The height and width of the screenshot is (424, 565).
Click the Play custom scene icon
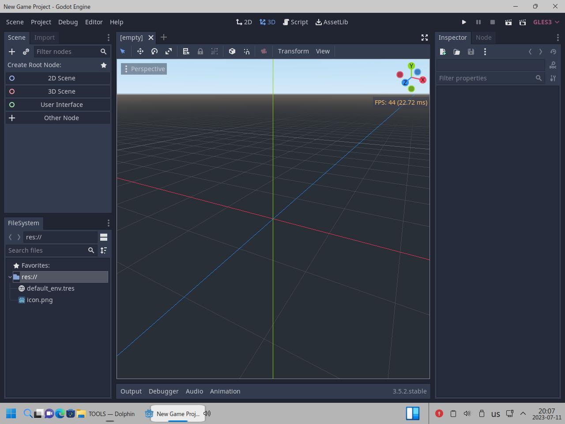[x=523, y=22]
